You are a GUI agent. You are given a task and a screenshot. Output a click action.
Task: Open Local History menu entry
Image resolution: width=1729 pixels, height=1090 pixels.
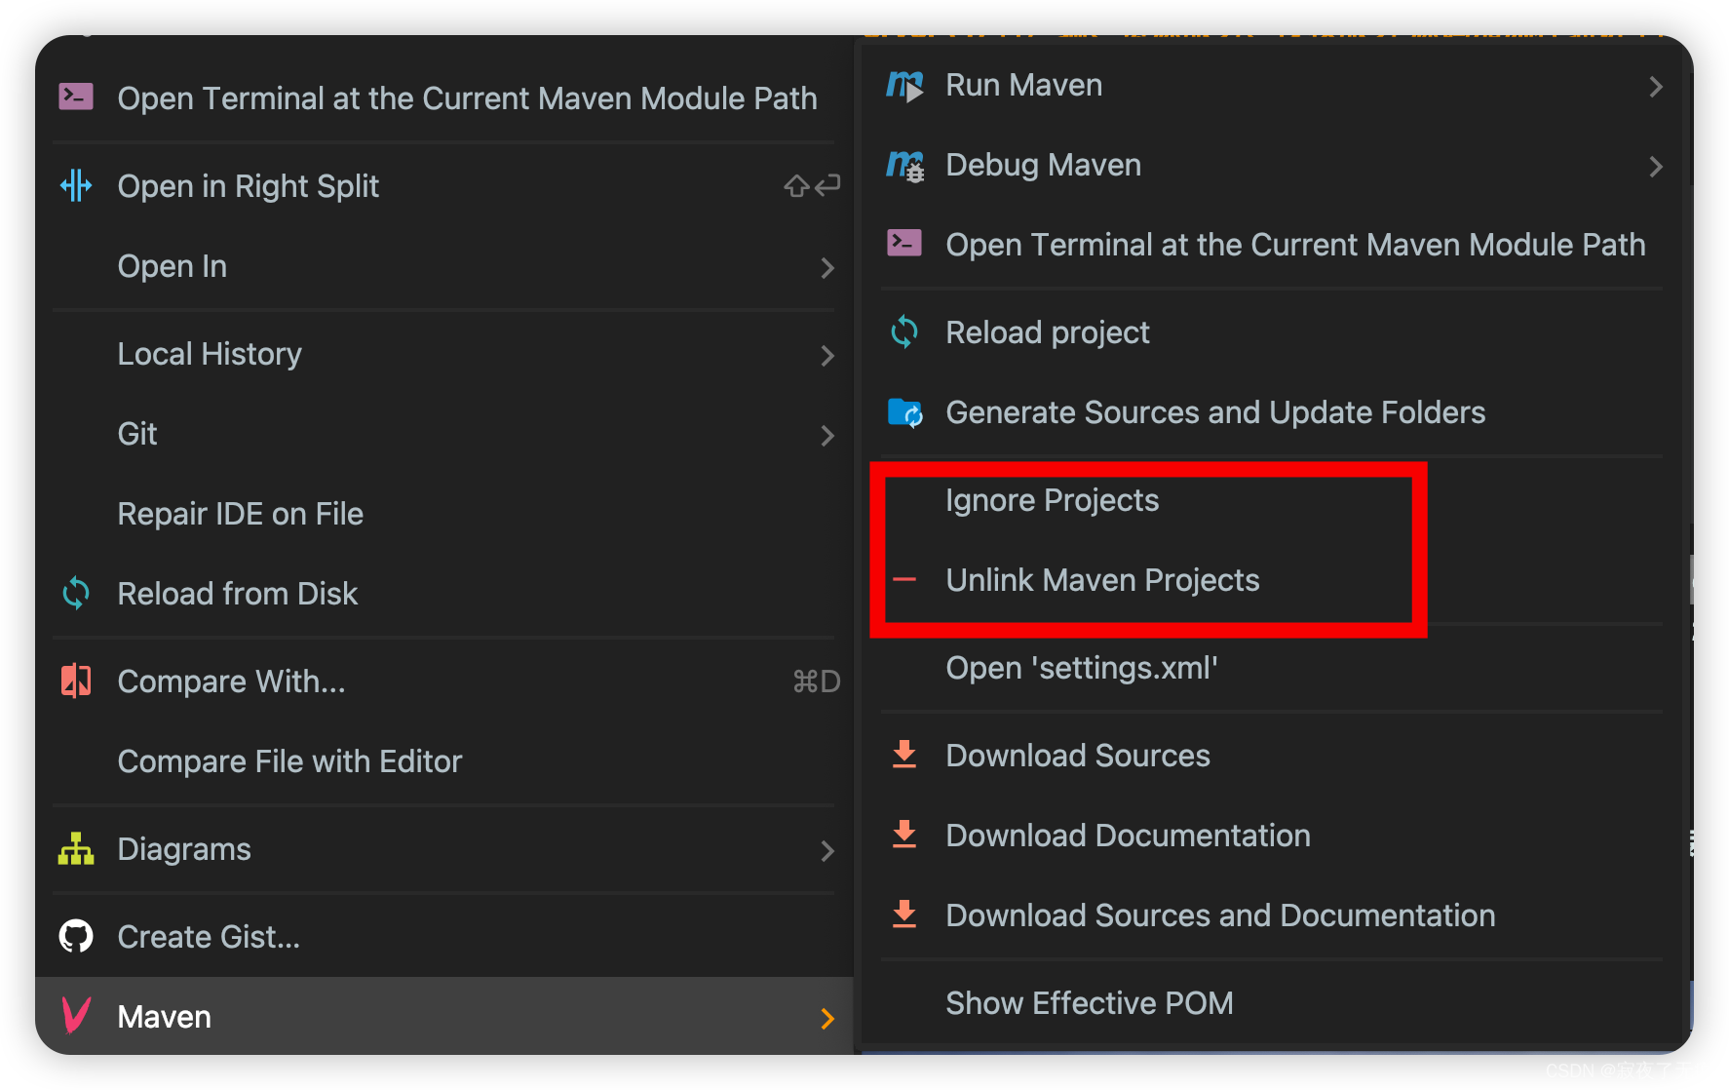(444, 353)
